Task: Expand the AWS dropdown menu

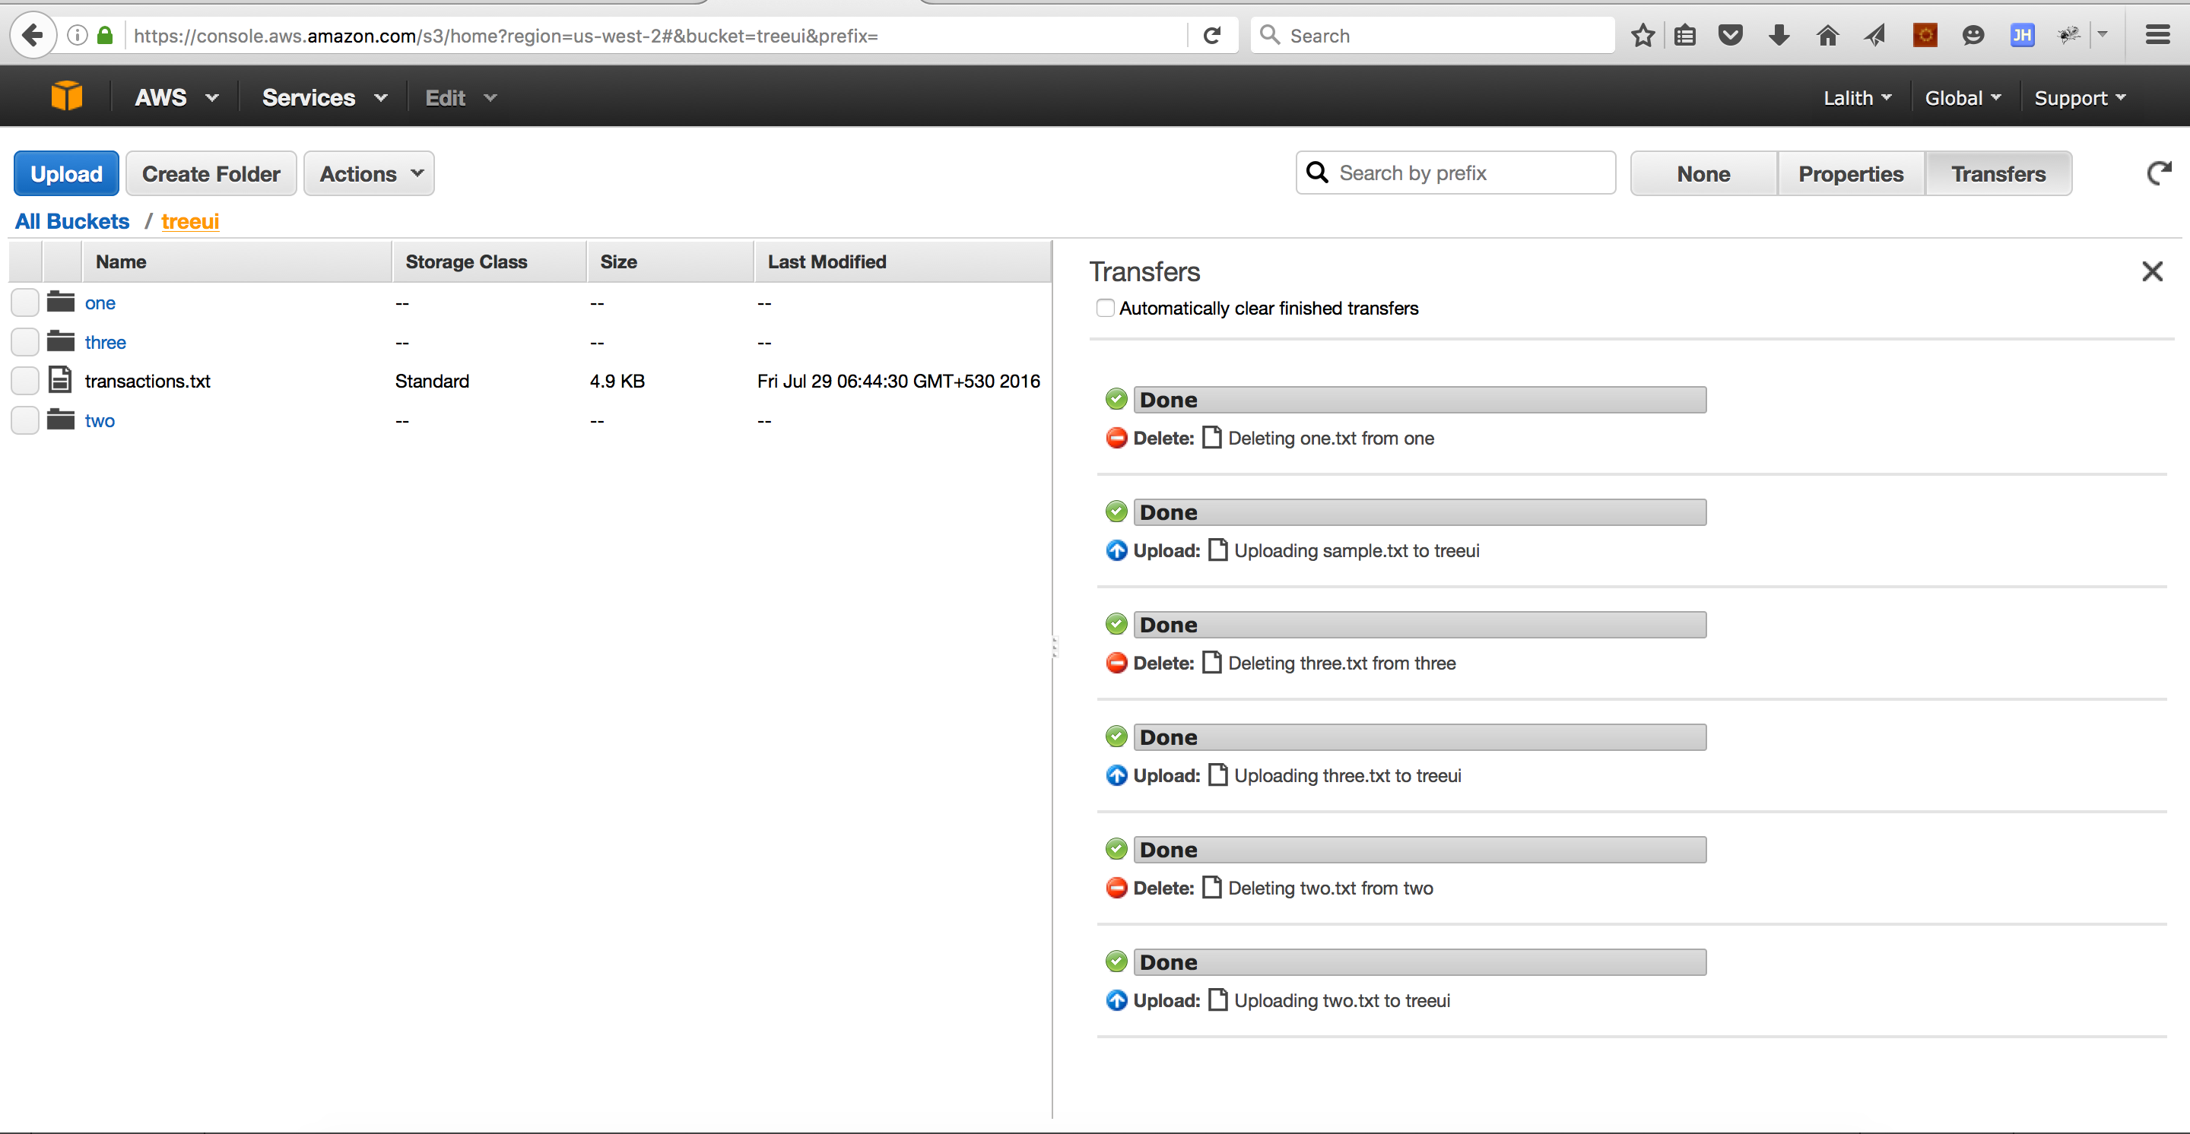Action: pyautogui.click(x=176, y=98)
